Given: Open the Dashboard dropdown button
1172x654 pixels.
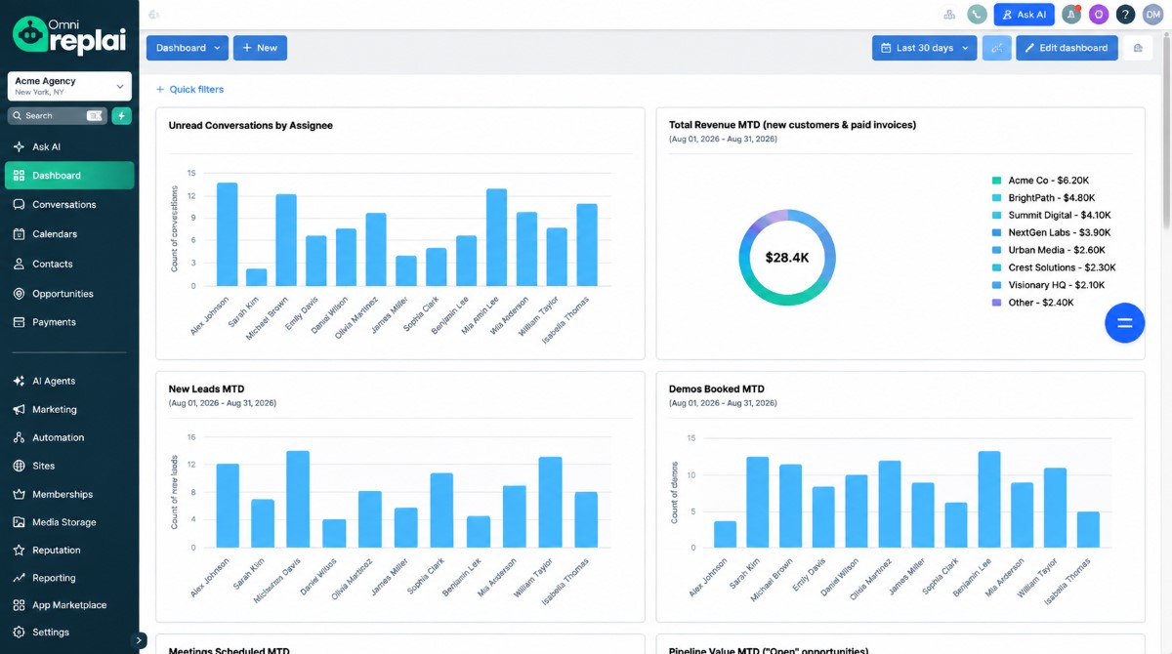Looking at the screenshot, I should [x=188, y=48].
